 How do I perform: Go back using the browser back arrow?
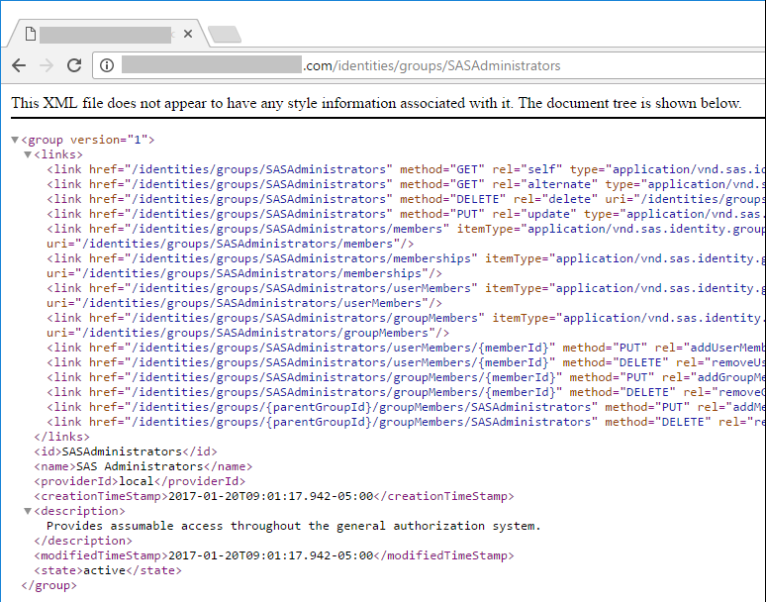point(19,65)
